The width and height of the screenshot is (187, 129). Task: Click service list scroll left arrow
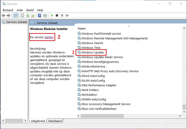point(79,116)
